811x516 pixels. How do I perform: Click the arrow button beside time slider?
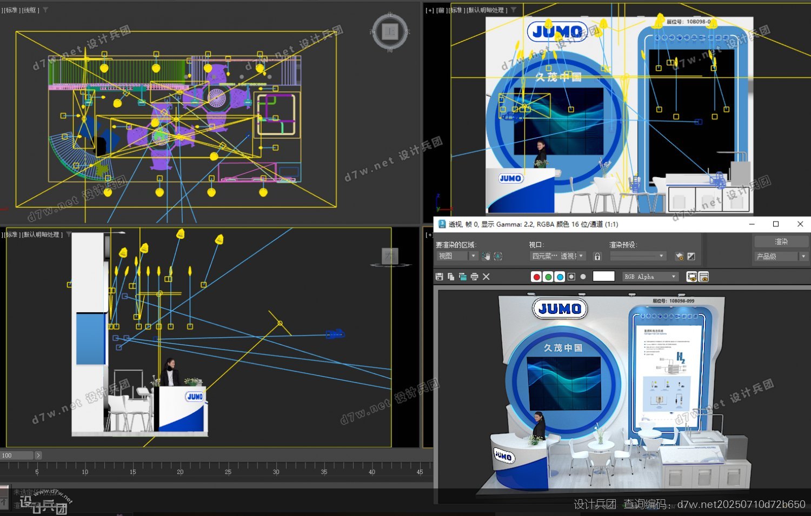coord(38,455)
